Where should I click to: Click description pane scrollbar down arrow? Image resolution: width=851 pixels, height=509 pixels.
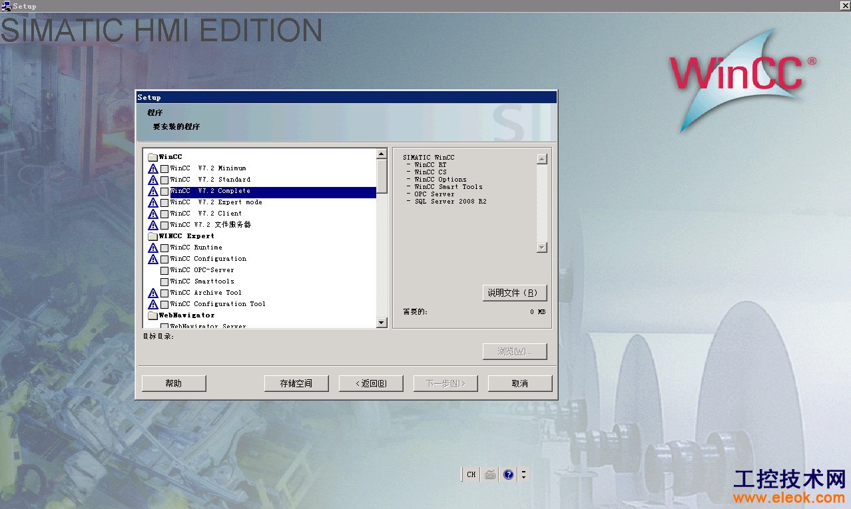coord(541,248)
